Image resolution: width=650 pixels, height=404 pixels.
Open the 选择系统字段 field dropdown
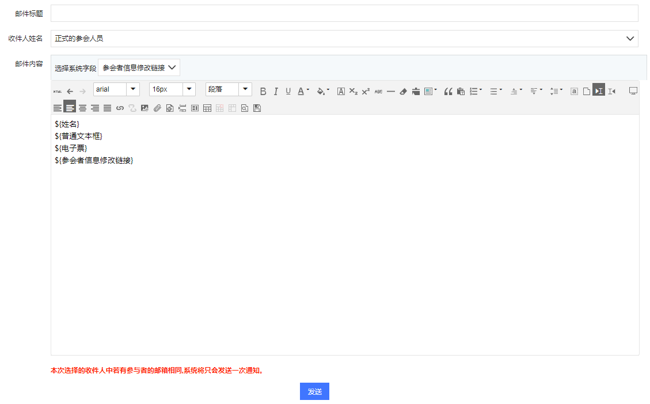pyautogui.click(x=139, y=67)
